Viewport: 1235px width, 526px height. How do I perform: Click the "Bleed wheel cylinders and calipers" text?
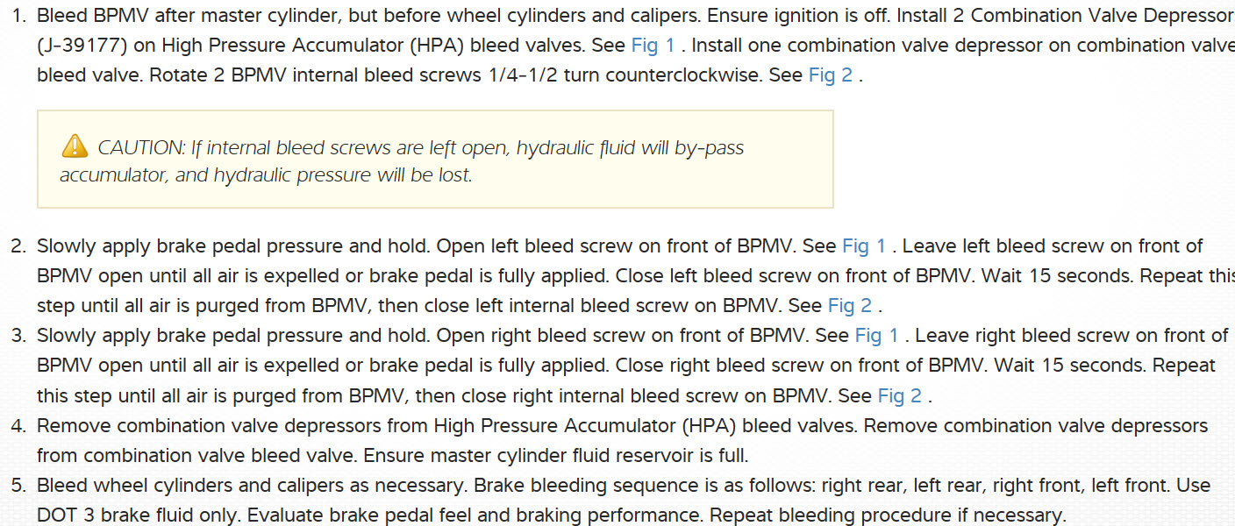pos(184,486)
